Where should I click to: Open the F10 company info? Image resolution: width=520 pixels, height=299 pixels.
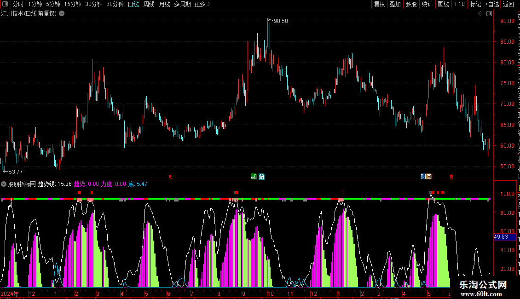tap(460, 4)
